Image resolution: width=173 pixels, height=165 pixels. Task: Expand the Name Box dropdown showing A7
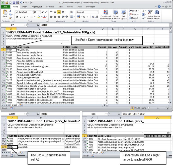coord(25,25)
